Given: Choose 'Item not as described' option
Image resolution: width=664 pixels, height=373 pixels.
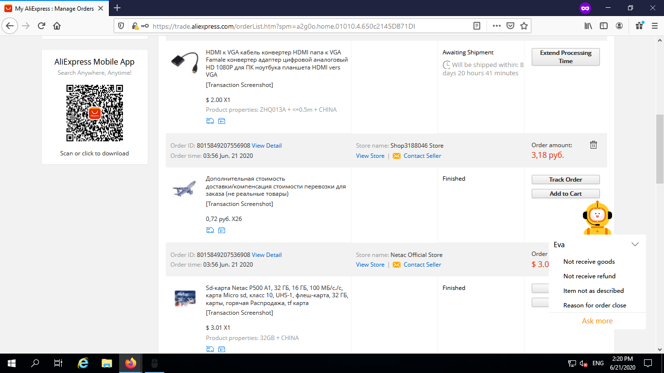Looking at the screenshot, I should point(594,291).
